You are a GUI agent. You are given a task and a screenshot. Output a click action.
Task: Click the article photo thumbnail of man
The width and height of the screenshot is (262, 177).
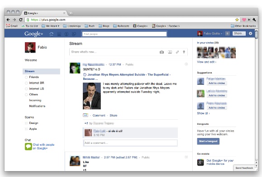pos(92,96)
